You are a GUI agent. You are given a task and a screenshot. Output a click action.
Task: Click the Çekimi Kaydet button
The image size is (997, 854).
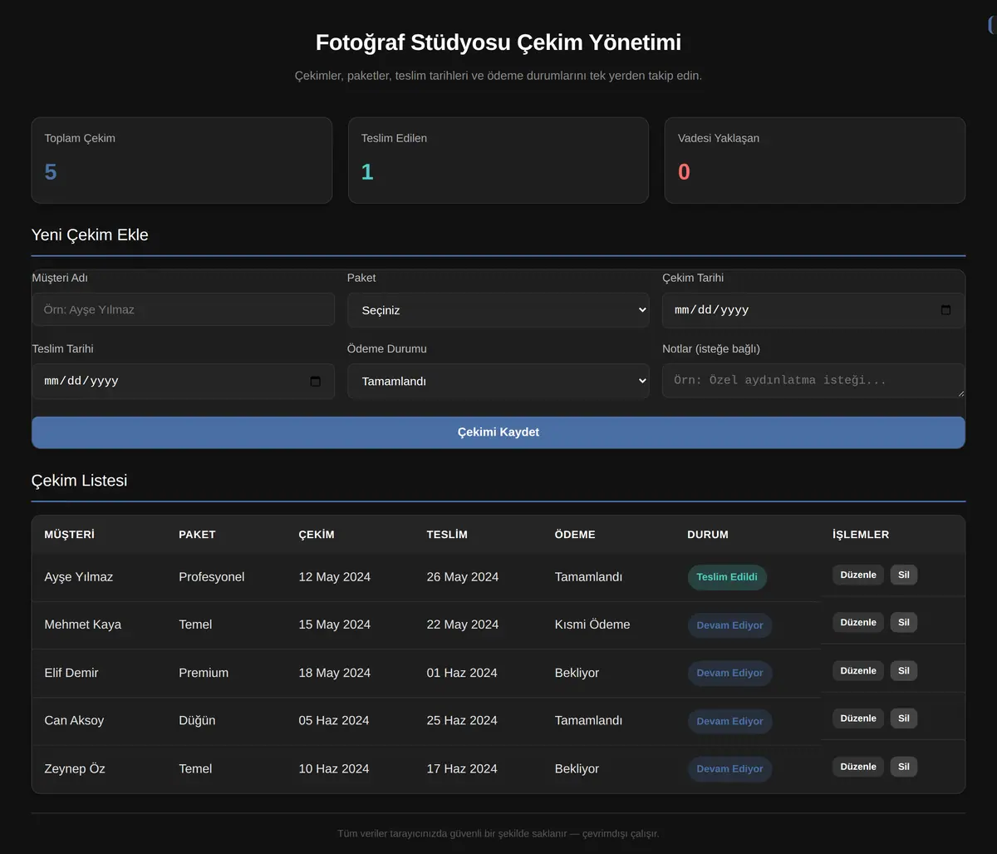(x=498, y=432)
